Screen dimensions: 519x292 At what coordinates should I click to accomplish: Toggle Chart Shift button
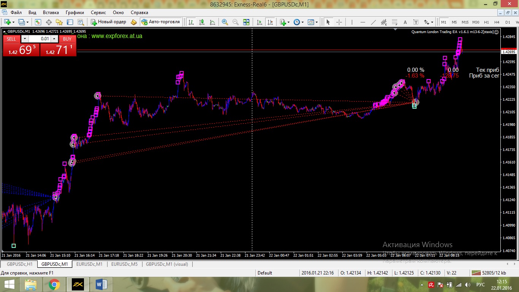click(270, 22)
